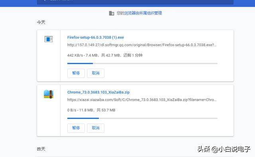Click the xiazaiba.com Chrome source URL
This screenshot has width=255, height=157.
coord(142,100)
